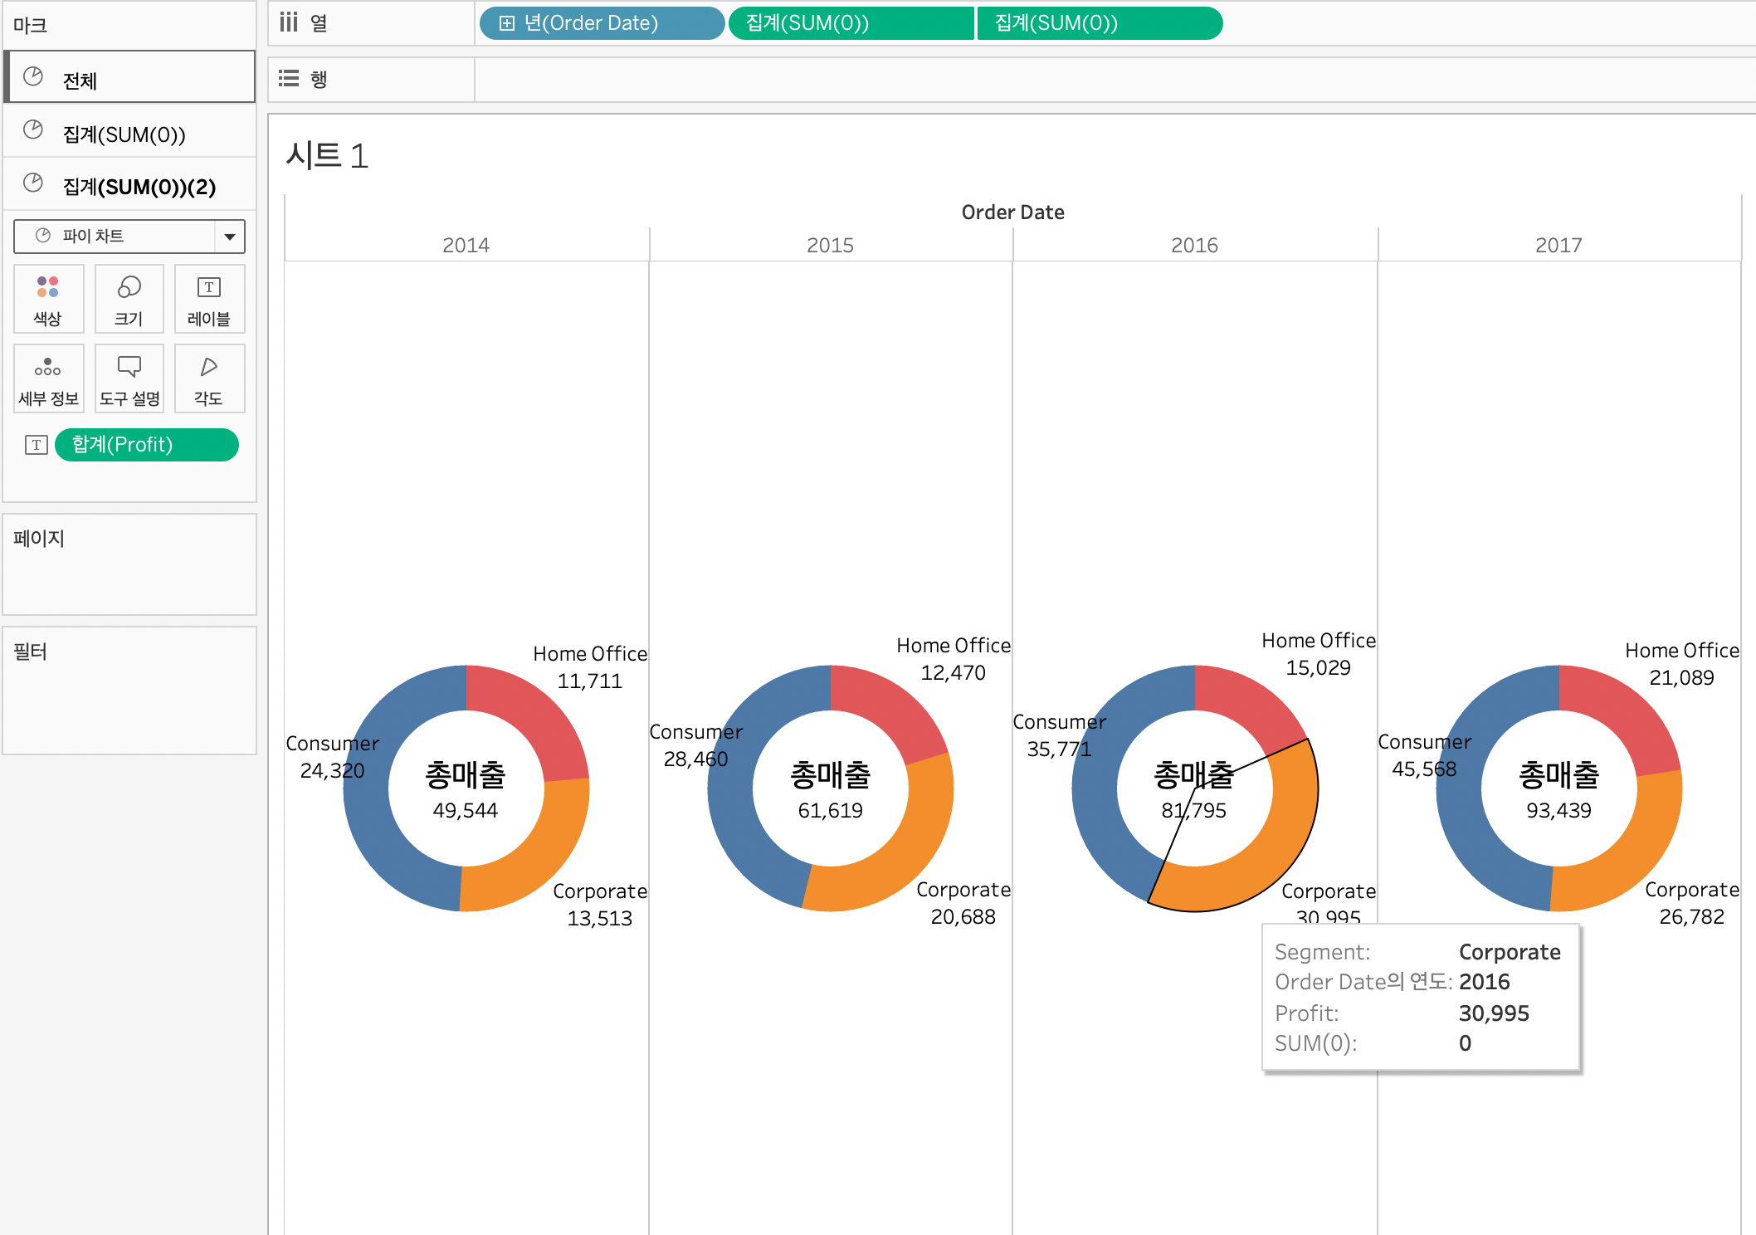Click the 합계(Profit) green pill
Image resolution: width=1756 pixels, height=1235 pixels.
(x=146, y=445)
